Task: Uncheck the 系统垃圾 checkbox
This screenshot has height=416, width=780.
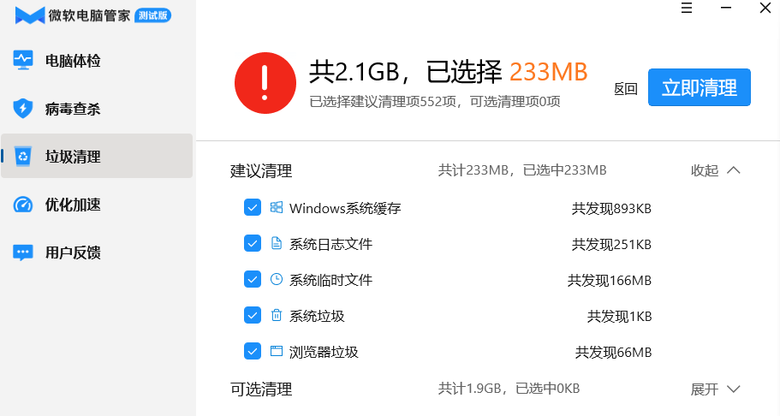Action: (253, 316)
